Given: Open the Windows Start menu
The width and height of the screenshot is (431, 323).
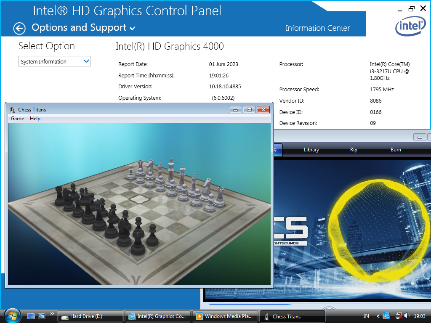Looking at the screenshot, I should (11, 316).
